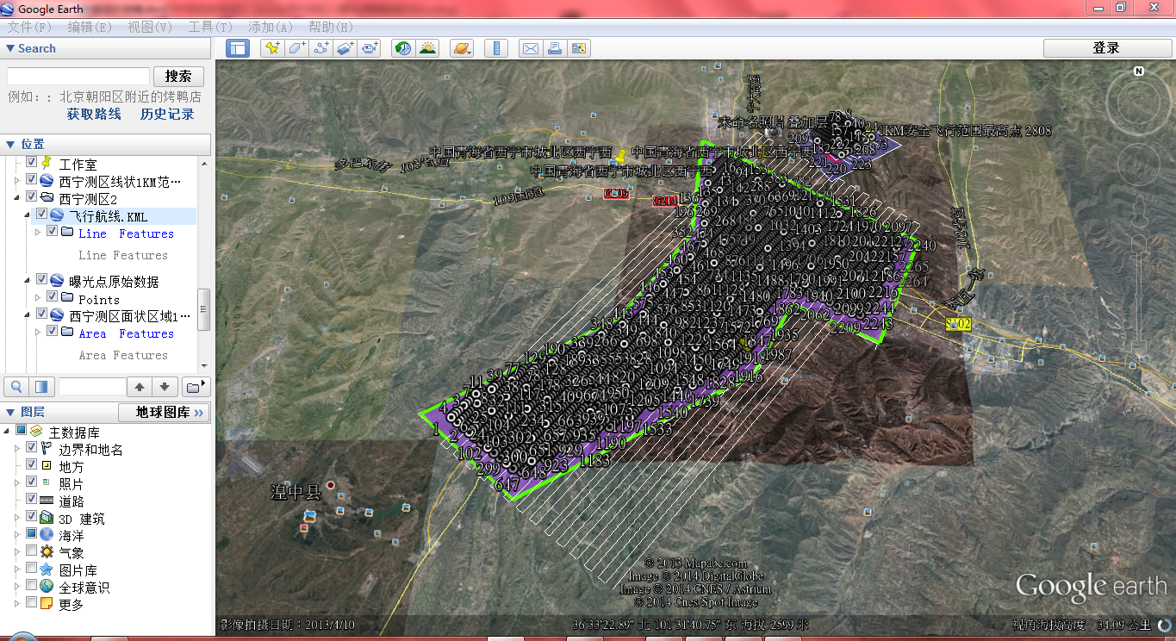This screenshot has height=641, width=1176.
Task: Show historical imagery clock tool
Action: tap(403, 48)
